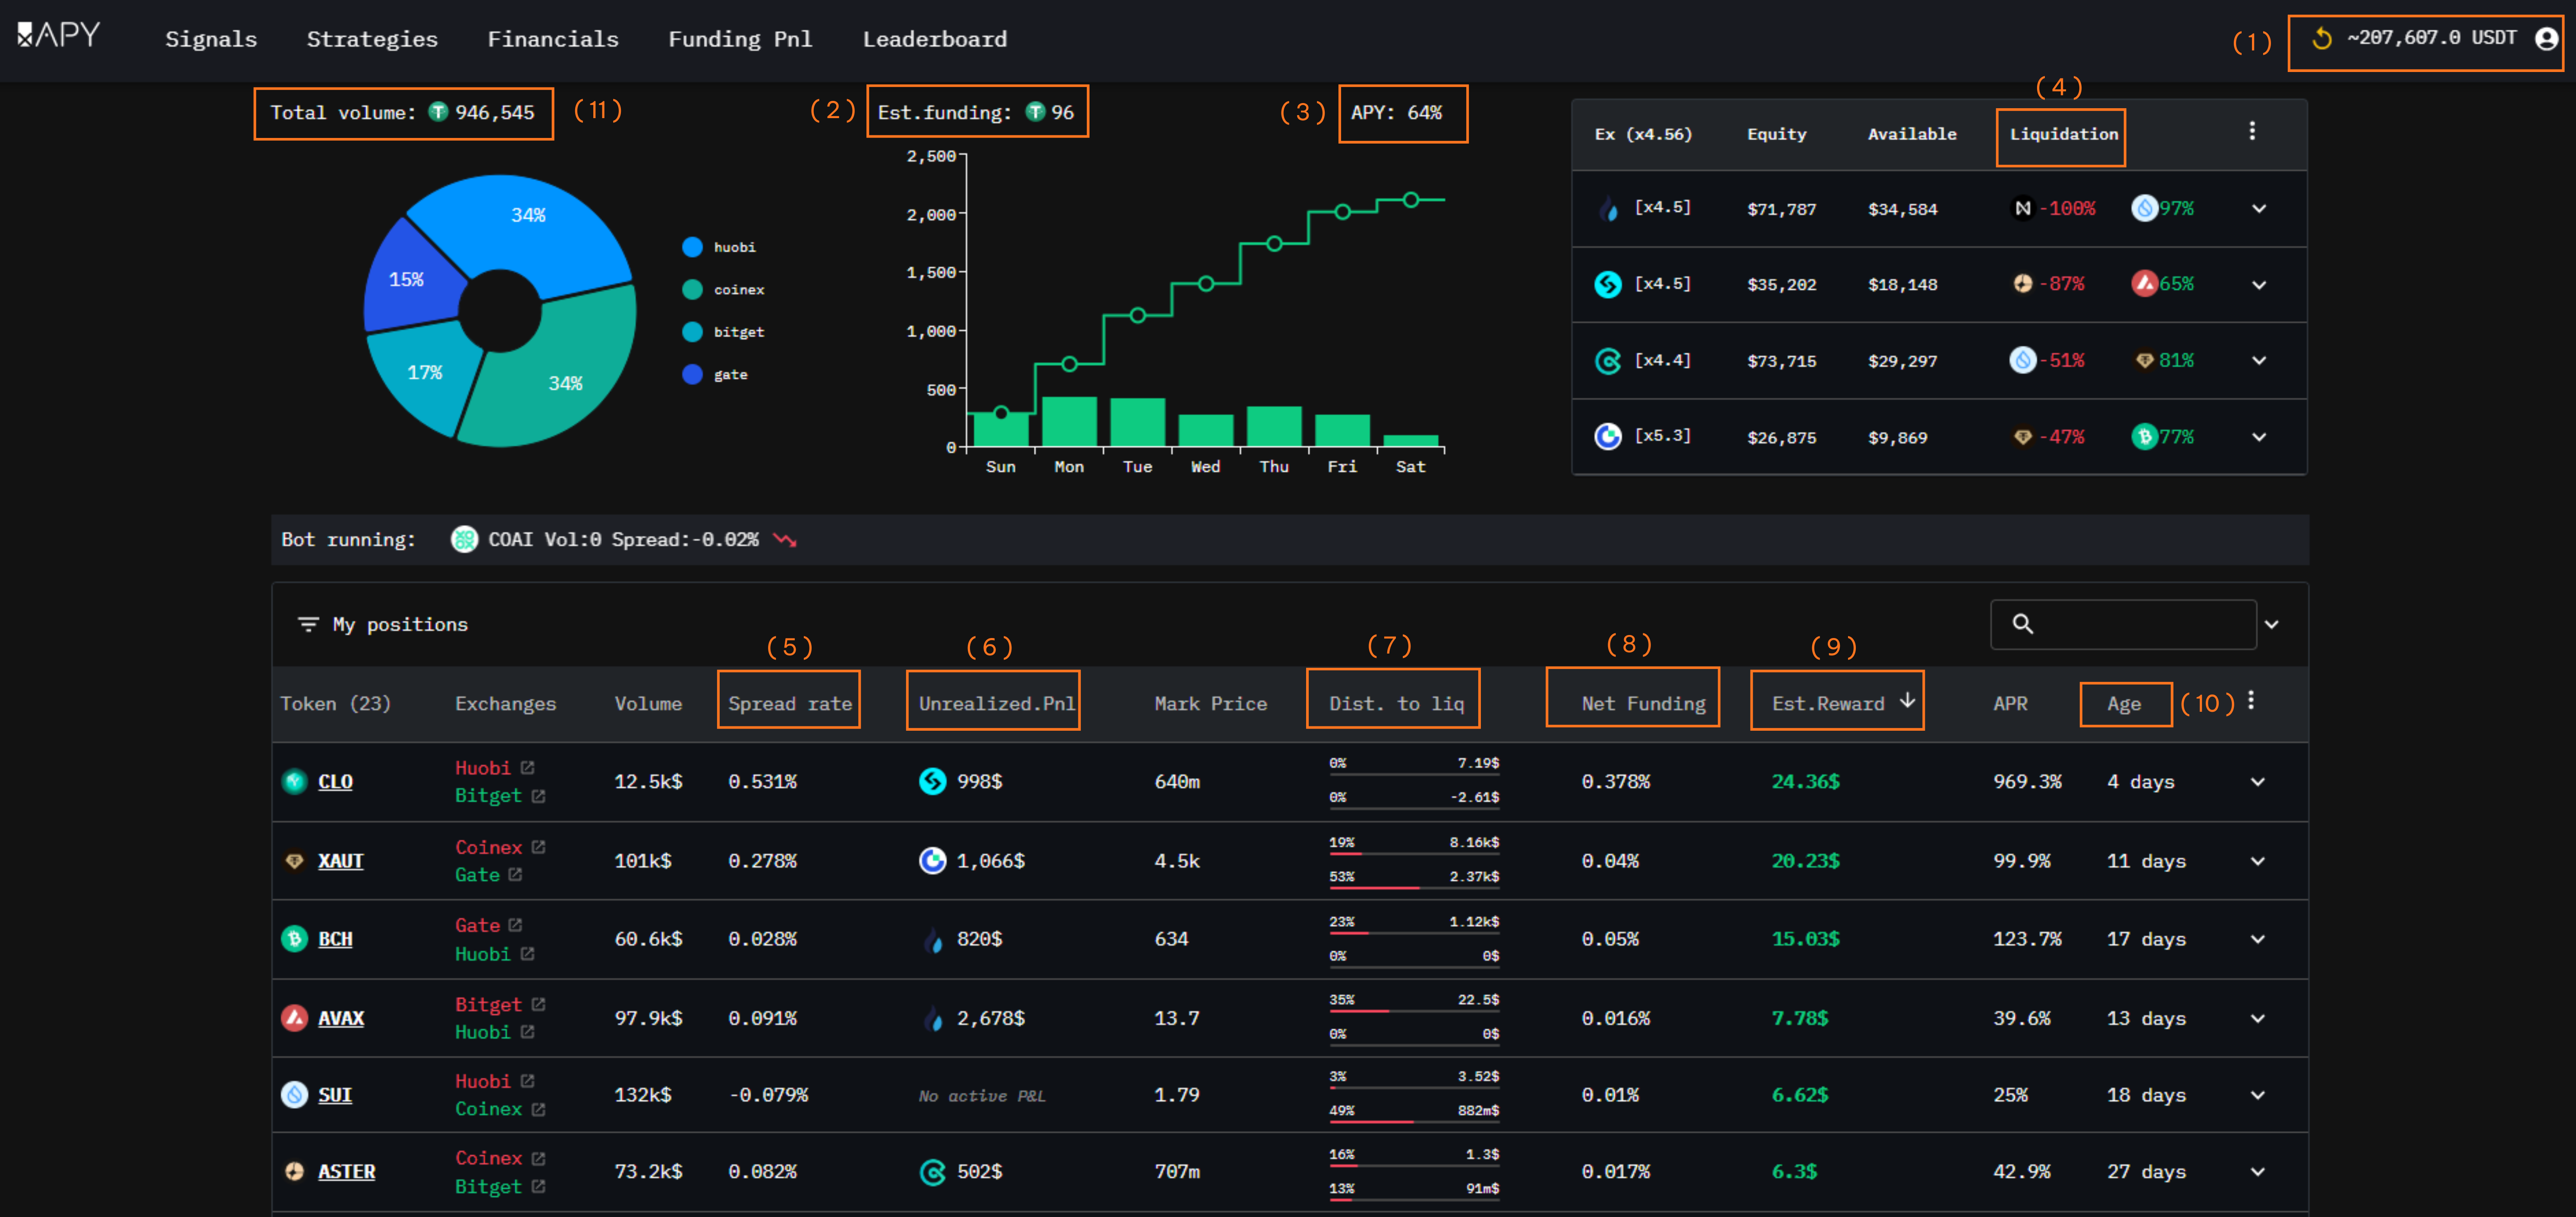This screenshot has height=1217, width=2576.
Task: Expand the CLO position row
Action: 2257,781
